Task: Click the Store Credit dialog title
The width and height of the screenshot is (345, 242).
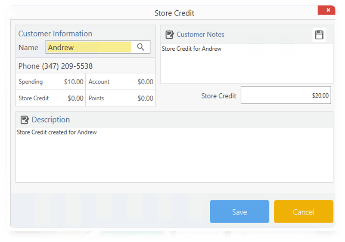Action: point(174,13)
